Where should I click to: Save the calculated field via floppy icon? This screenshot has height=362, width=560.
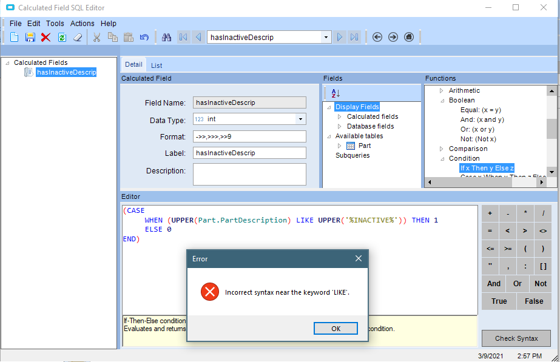30,37
